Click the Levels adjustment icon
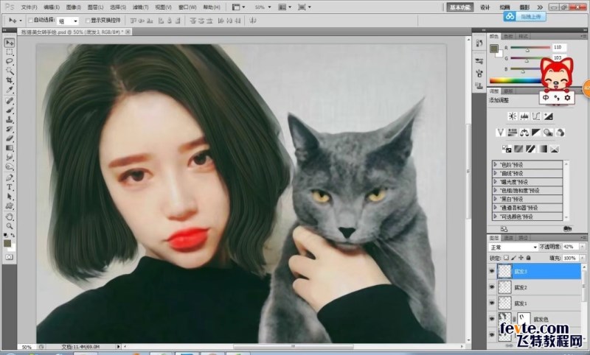 (523, 116)
